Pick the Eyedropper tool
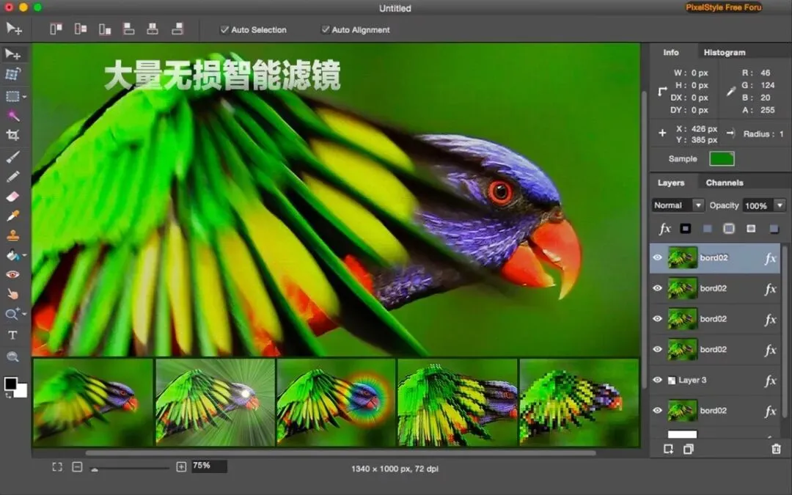This screenshot has width=792, height=495. coord(12,216)
